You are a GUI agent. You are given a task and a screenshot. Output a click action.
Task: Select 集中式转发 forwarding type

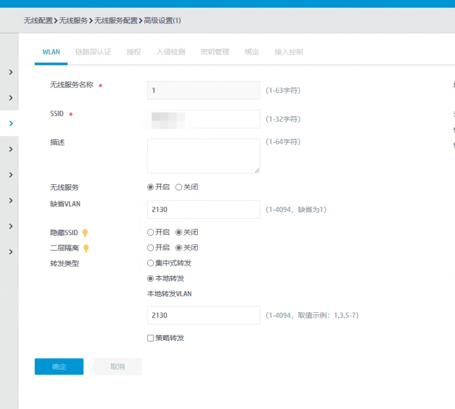click(x=151, y=263)
